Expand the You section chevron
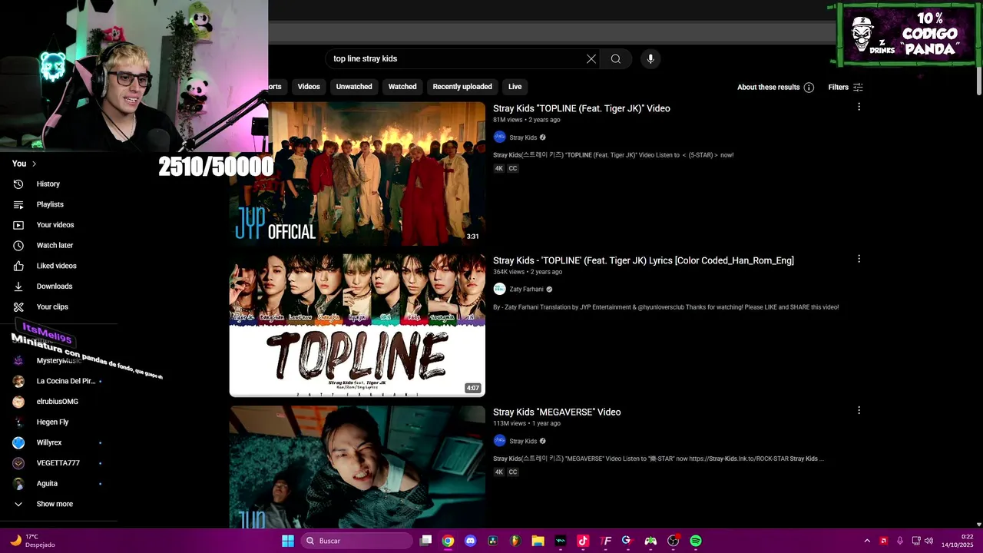Screen dimensions: 983x553 (34, 164)
